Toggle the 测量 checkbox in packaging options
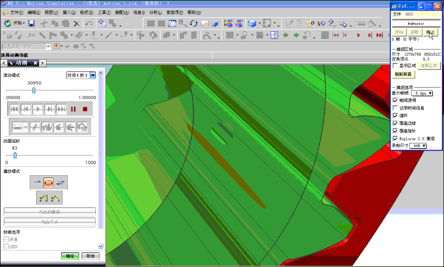The width and height of the screenshot is (444, 267). pos(6,239)
